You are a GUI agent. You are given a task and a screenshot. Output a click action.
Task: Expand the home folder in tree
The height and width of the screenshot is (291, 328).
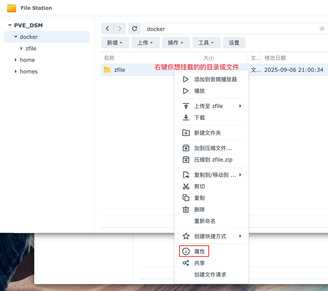16,60
